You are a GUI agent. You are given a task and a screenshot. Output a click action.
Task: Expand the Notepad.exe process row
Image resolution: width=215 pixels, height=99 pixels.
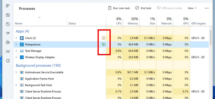click(x=16, y=44)
